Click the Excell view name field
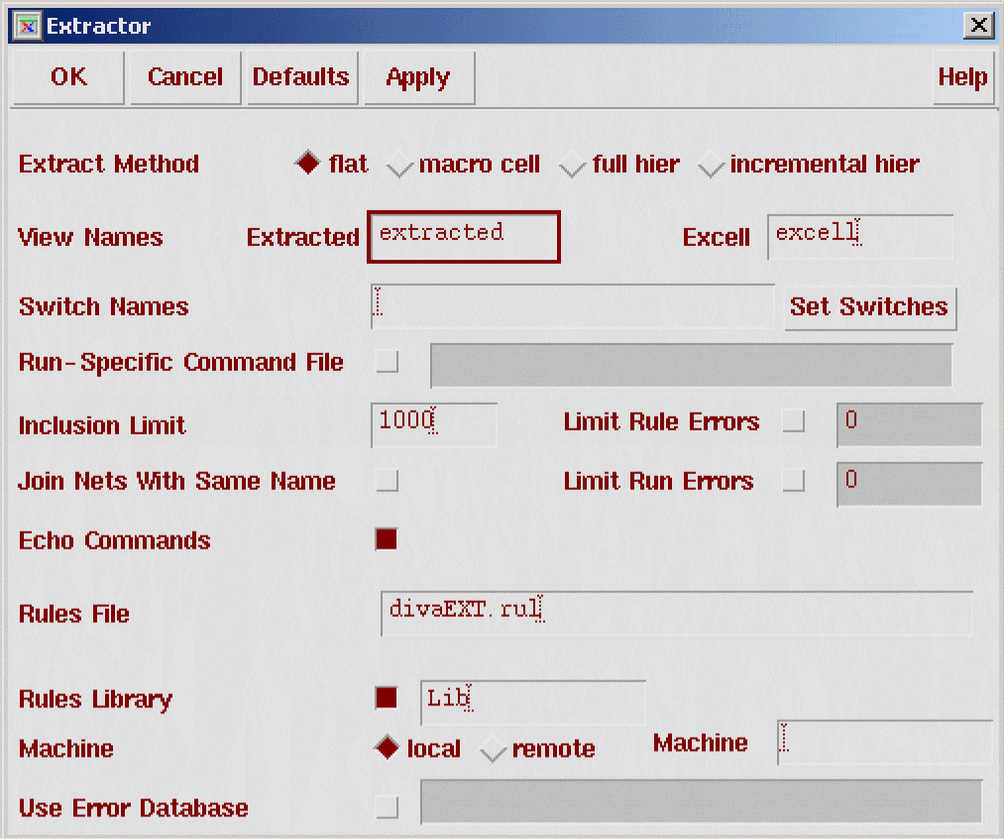Image resolution: width=1004 pixels, height=839 pixels. tap(860, 236)
